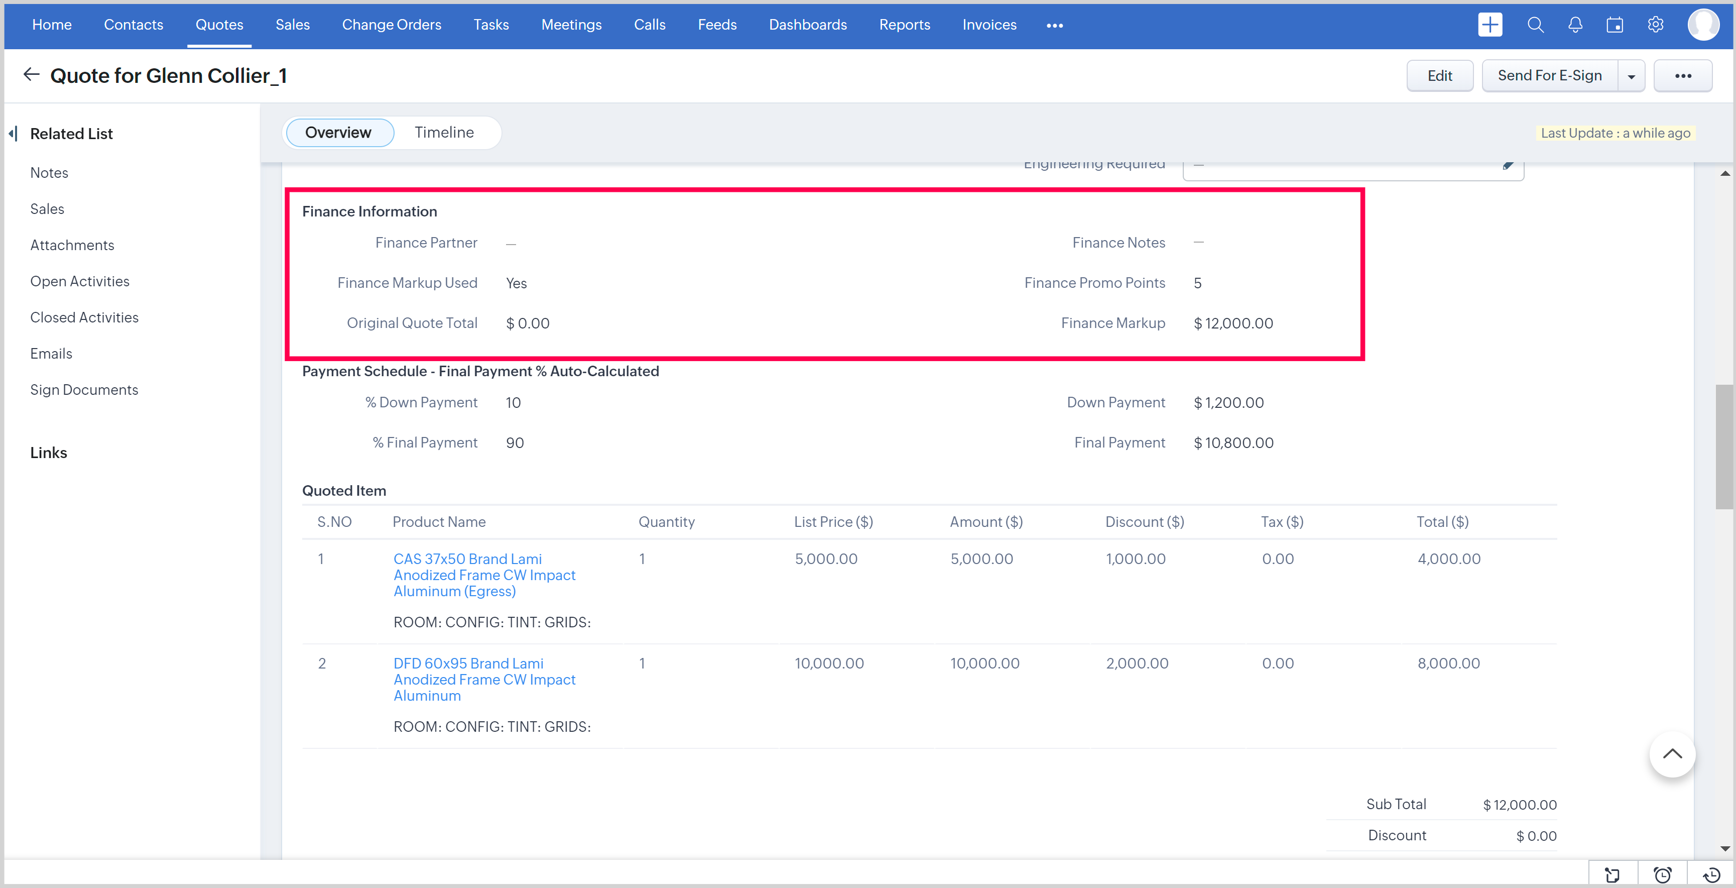
Task: Expand the Send For E-Sign dropdown arrow
Action: click(1631, 76)
